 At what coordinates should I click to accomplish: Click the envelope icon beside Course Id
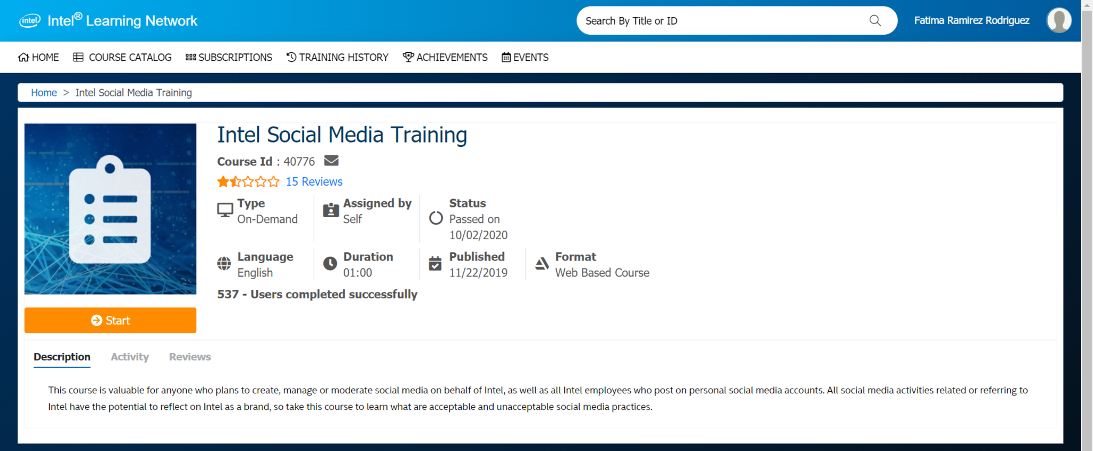(x=331, y=161)
